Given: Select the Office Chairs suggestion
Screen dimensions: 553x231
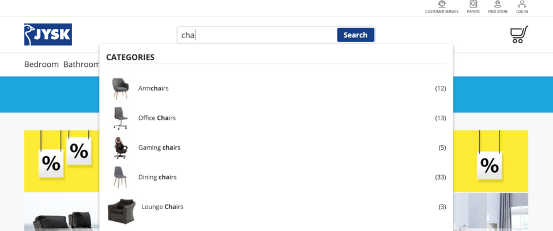Looking at the screenshot, I should coord(276,118).
